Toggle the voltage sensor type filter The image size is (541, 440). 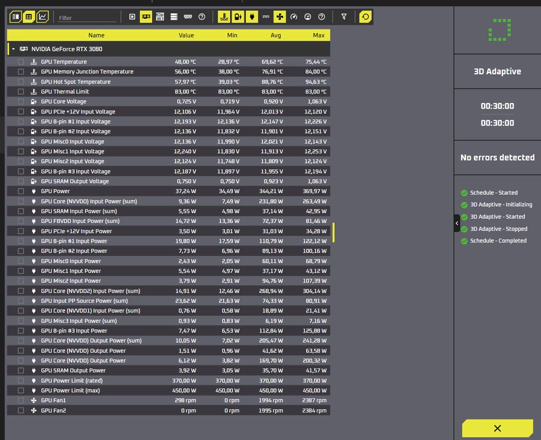(238, 16)
